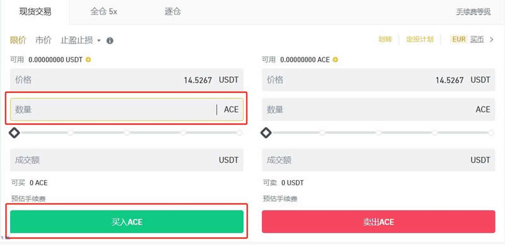Image resolution: width=505 pixels, height=245 pixels.
Task: Open the 手续费等级 fee level link
Action: [473, 12]
